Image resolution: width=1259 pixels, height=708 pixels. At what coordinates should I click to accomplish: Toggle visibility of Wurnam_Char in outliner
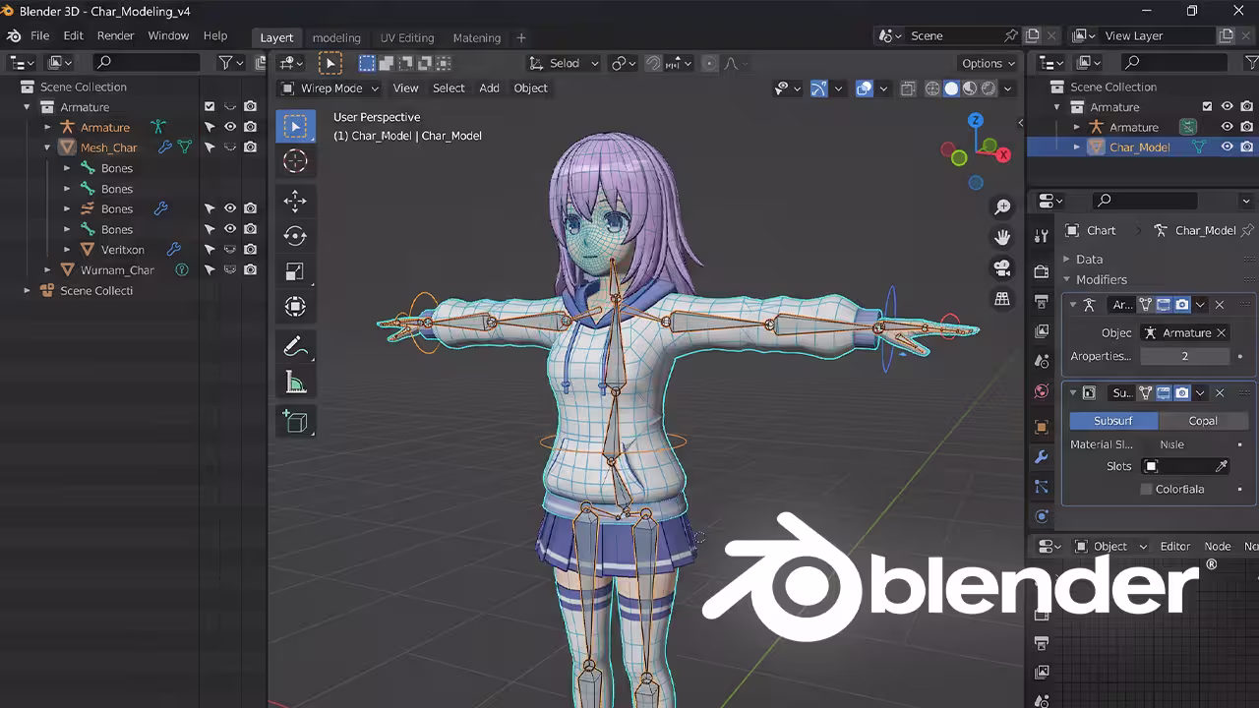point(230,269)
